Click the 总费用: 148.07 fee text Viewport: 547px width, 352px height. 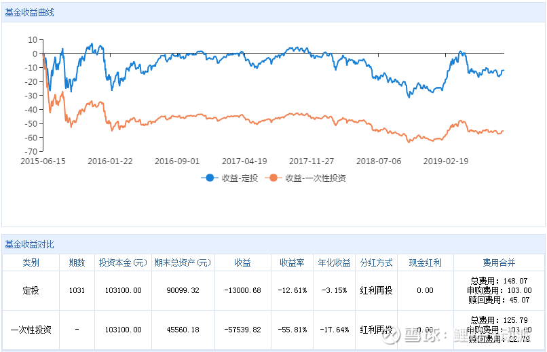(x=499, y=281)
